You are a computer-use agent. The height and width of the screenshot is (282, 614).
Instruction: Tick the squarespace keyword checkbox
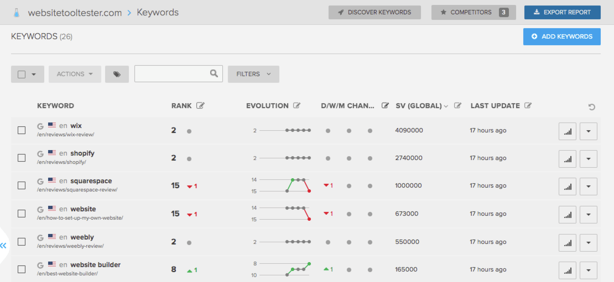pos(22,185)
